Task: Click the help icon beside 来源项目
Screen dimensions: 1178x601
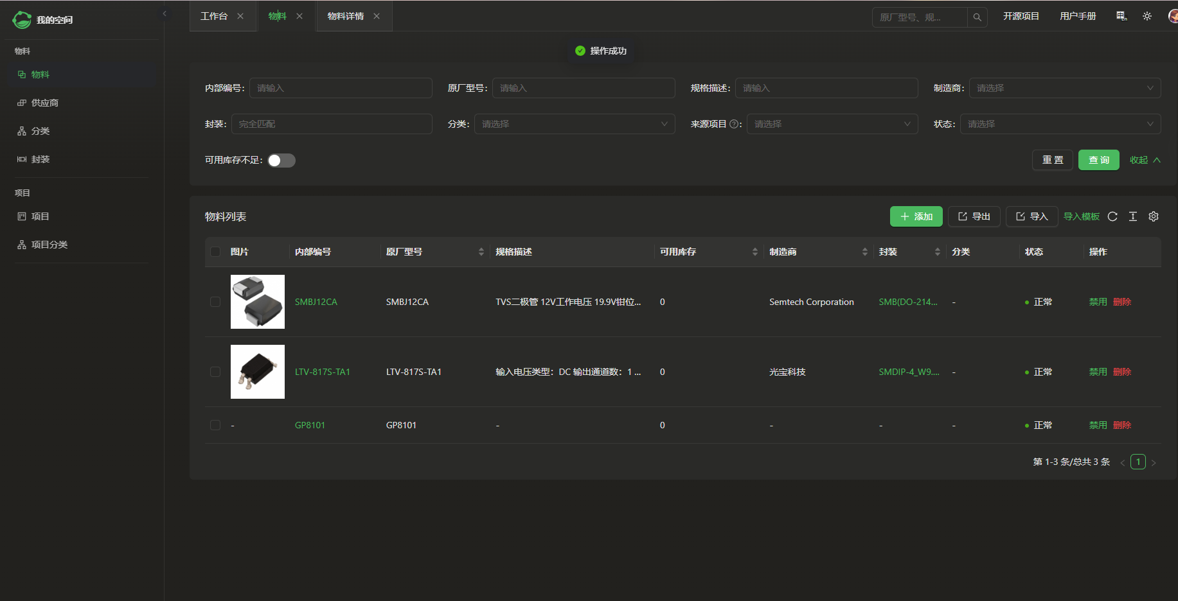Action: pyautogui.click(x=734, y=124)
